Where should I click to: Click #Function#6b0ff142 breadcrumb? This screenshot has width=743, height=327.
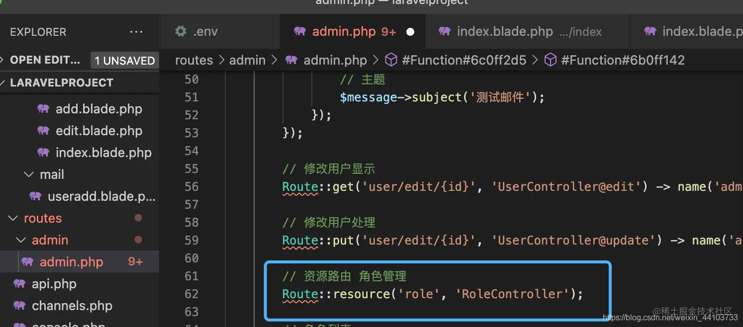tap(623, 60)
